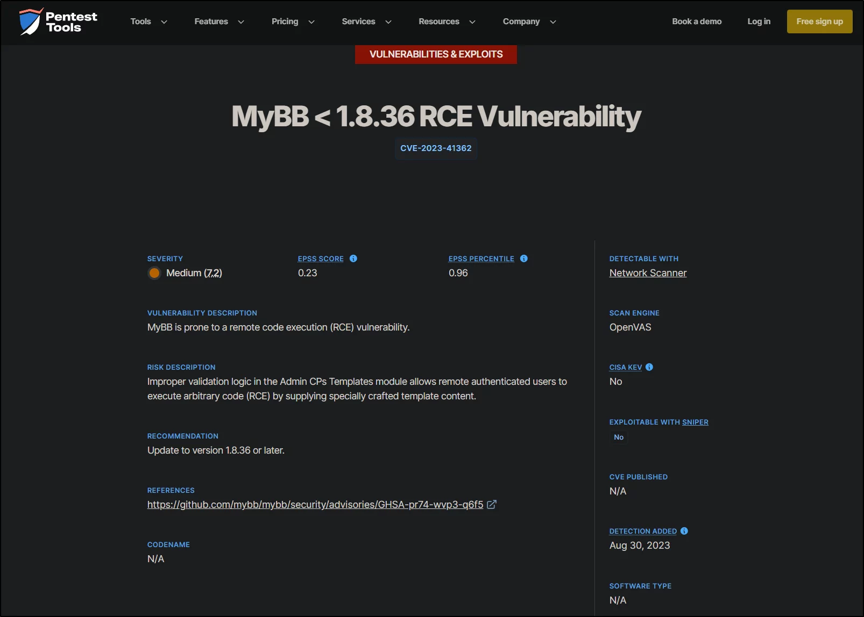Image resolution: width=864 pixels, height=617 pixels.
Task: Click the Vulnerabilities & Exploits red tag
Action: coord(436,54)
